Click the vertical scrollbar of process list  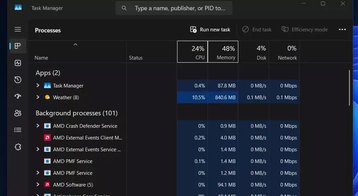(x=349, y=88)
